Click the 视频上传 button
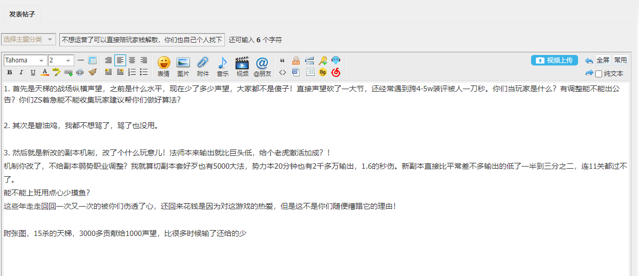This screenshot has height=276, width=639. tap(554, 60)
